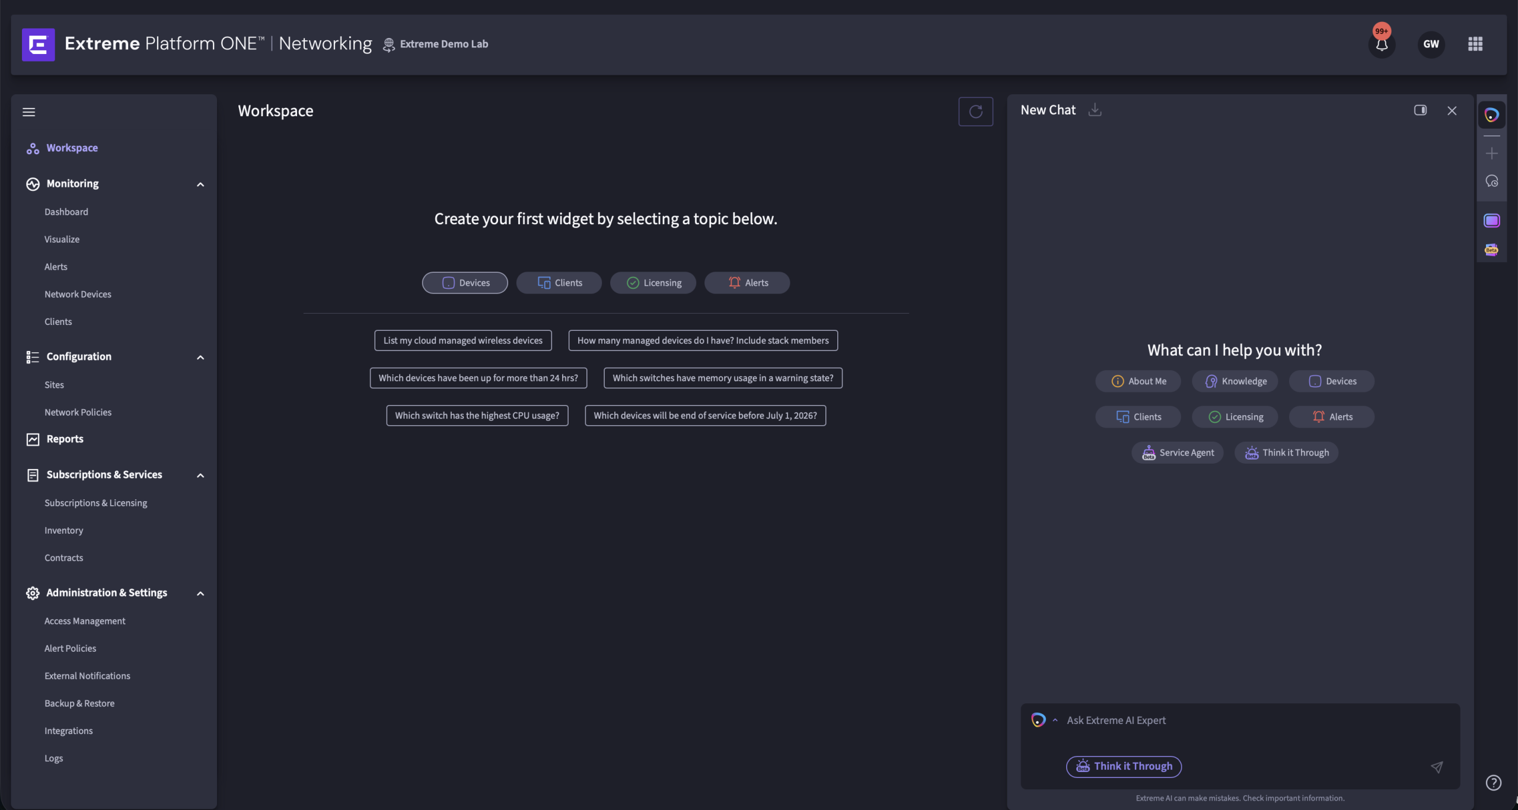Select 'Which switch has the highest CPU usage?'

coord(477,415)
